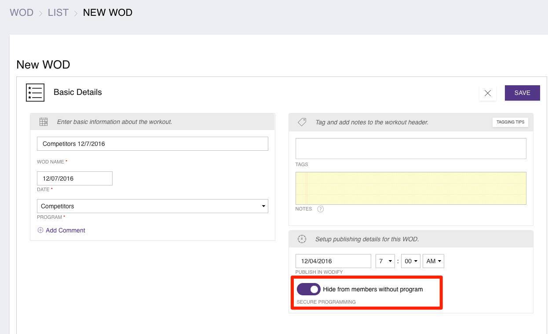The image size is (548, 334).
Task: Click the New WOD page title
Action: [x=43, y=65]
